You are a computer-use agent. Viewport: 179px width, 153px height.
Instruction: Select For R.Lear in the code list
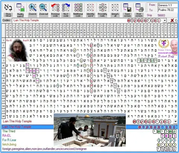click(x=9, y=140)
